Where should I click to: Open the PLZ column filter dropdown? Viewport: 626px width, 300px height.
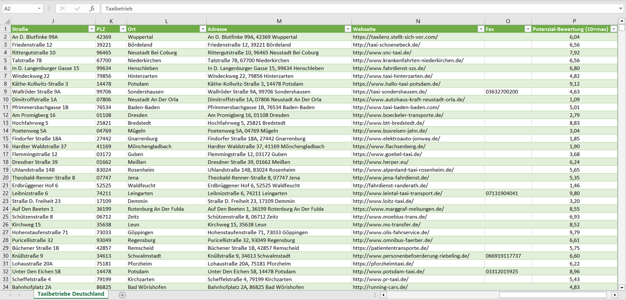click(x=122, y=29)
